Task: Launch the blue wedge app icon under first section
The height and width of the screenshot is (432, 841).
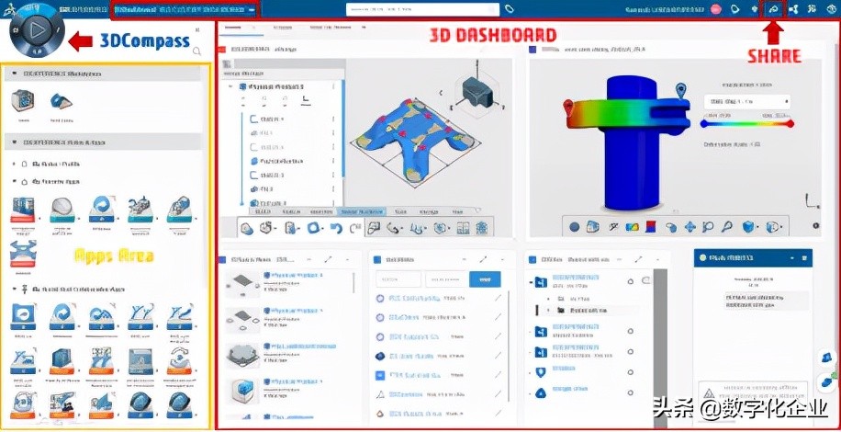Action: 61,101
